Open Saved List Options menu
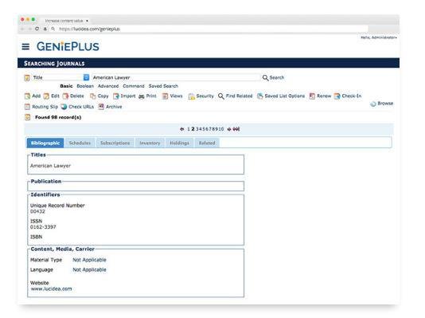 [x=281, y=96]
